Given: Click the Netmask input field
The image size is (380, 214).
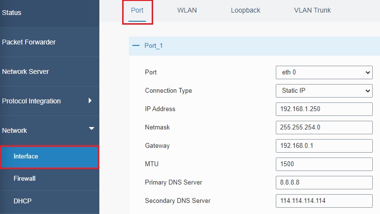Looking at the screenshot, I should [324, 128].
